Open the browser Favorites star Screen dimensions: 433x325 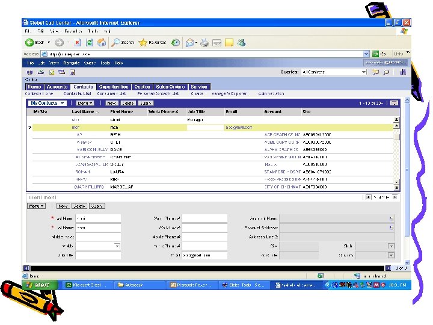tap(152, 43)
